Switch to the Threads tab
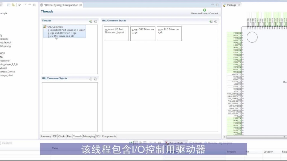Viewport: 287px width, 161px height. point(77,136)
